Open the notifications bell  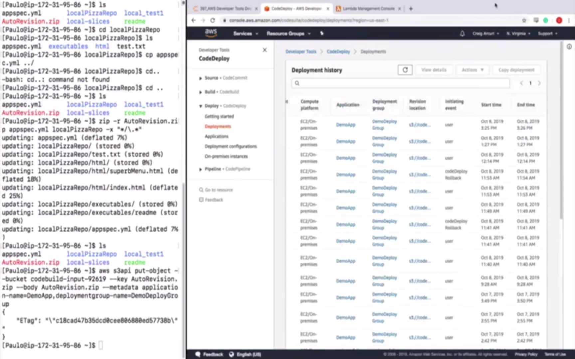click(462, 34)
